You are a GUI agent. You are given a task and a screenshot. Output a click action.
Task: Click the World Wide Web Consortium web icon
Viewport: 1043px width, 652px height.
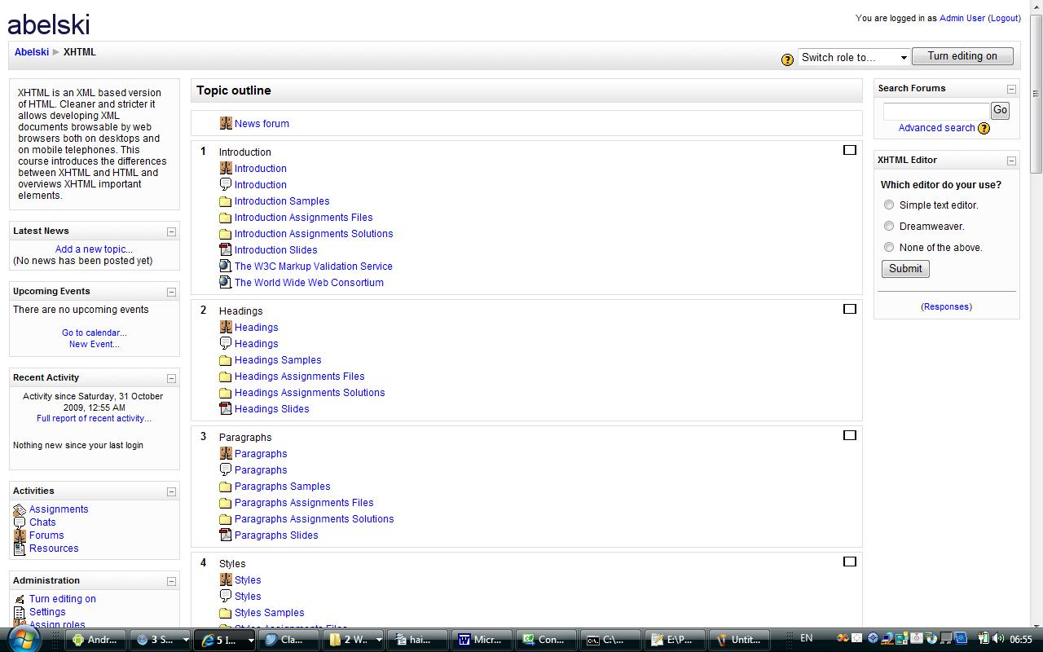coord(226,282)
